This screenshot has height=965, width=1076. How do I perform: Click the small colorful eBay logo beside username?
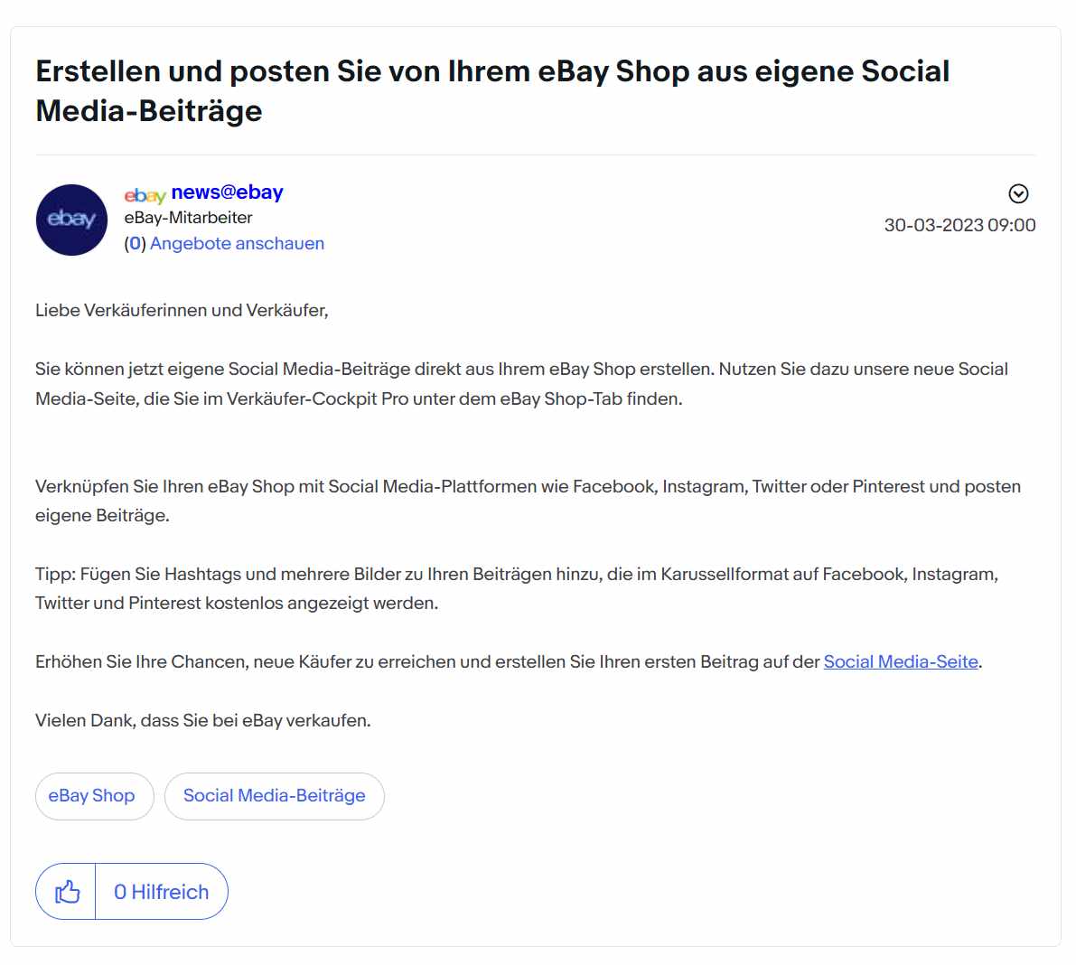145,195
